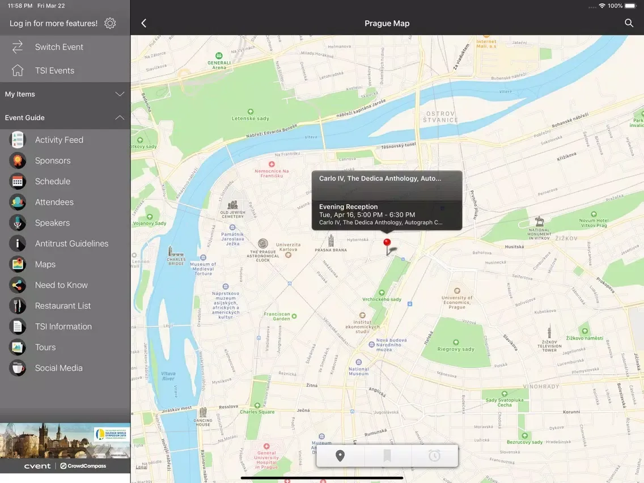This screenshot has width=644, height=483.
Task: Click the Sponsors ribbon icon
Action: point(17,160)
